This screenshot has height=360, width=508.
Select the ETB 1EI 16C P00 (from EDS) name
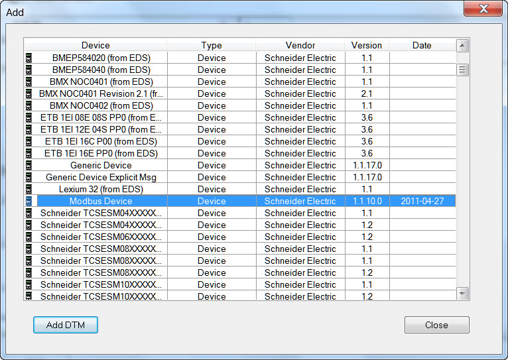(101, 141)
